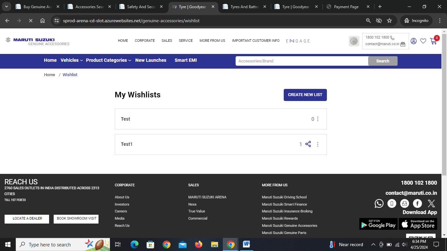Open the user account profile icon
The height and width of the screenshot is (251, 447).
(414, 41)
